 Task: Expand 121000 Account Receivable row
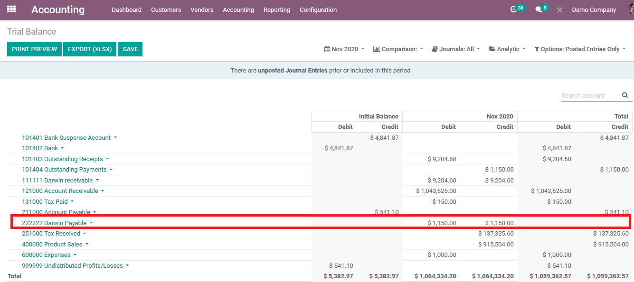click(63, 191)
